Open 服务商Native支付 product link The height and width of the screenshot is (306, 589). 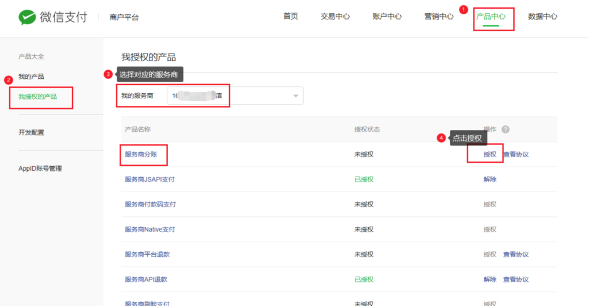pyautogui.click(x=150, y=229)
